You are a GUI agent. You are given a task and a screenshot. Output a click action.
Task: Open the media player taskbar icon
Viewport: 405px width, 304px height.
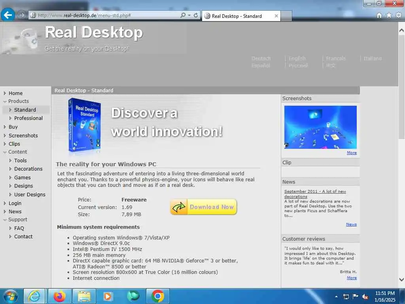[108, 296]
